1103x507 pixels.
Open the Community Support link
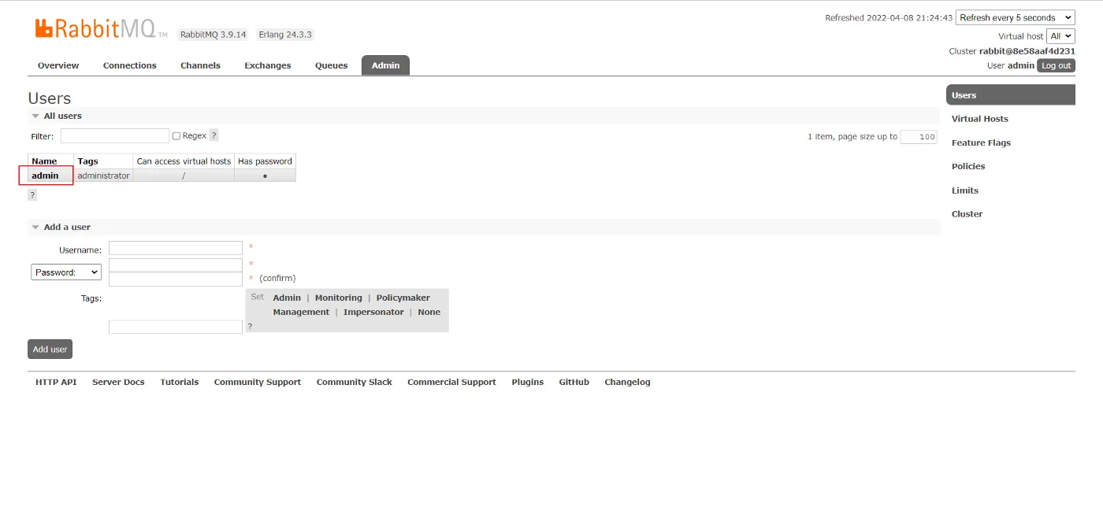point(258,382)
